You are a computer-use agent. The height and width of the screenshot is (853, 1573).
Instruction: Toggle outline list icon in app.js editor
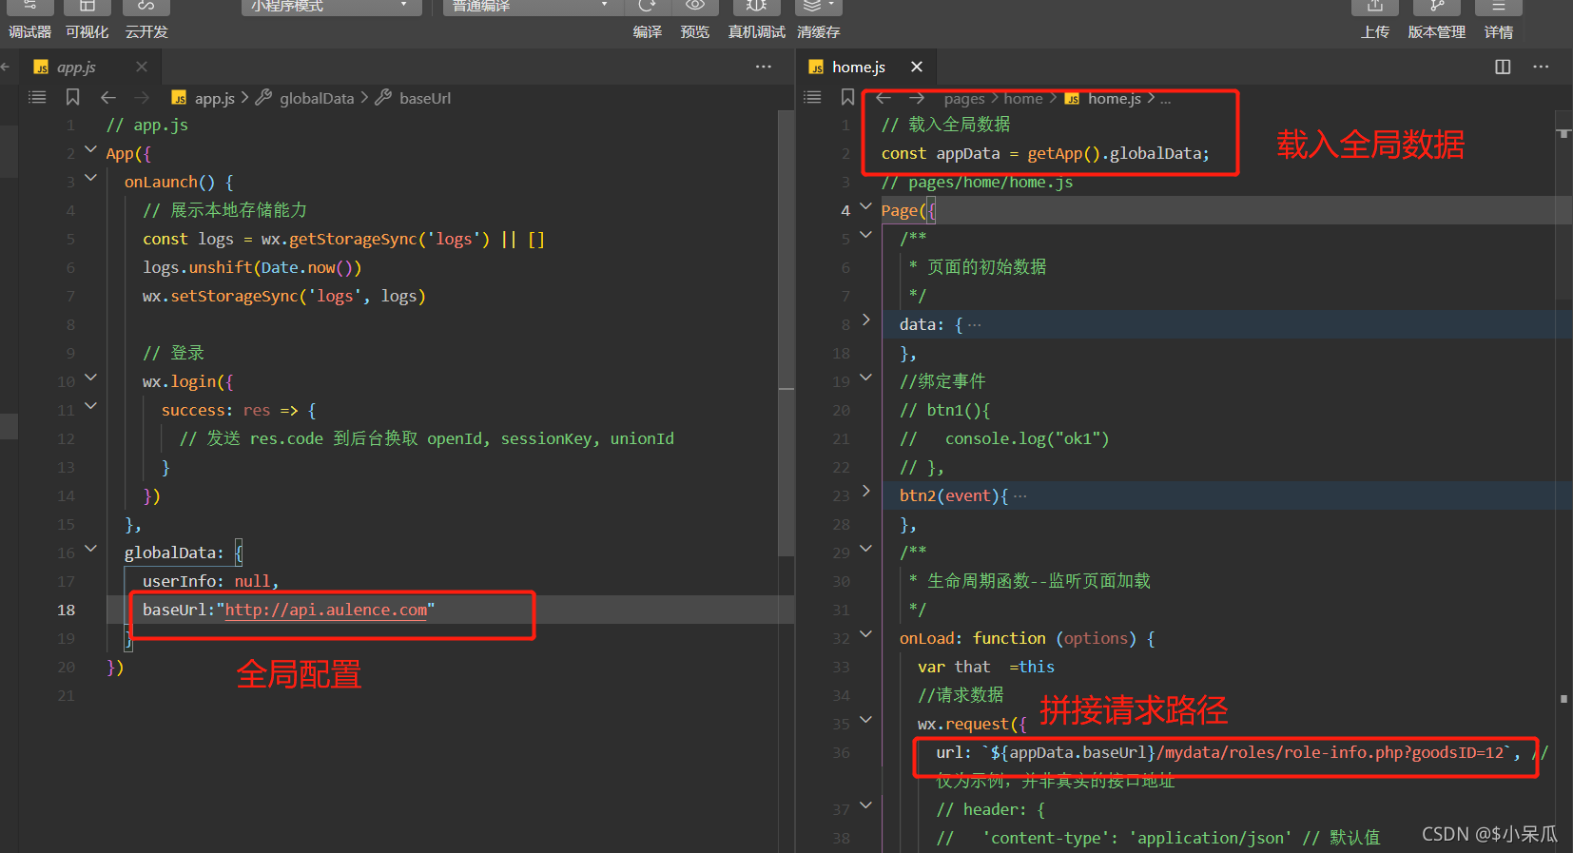coord(37,97)
